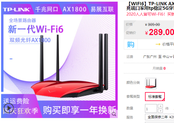174x123 pixels.
Task: Click the blue 购 icon below the price
Action: (x=131, y=45)
